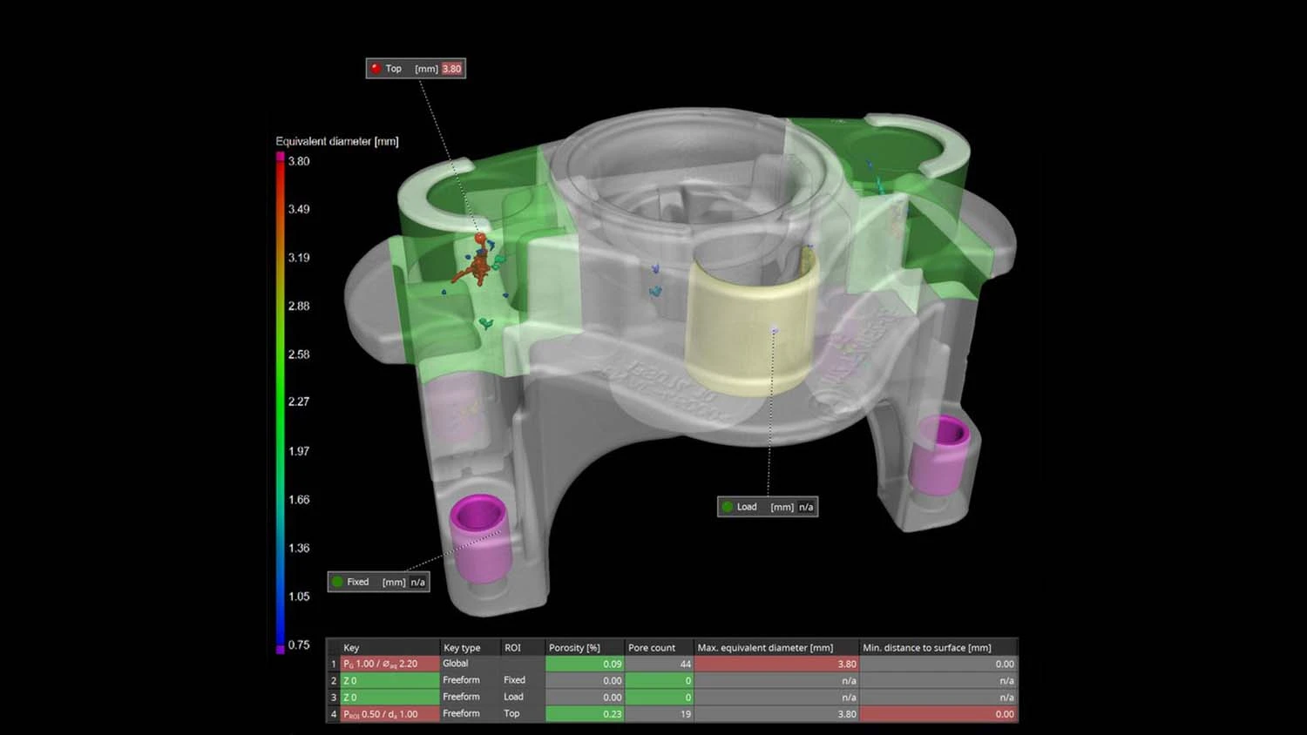Select the pore count 44 cell
This screenshot has width=1307, height=735.
click(659, 664)
